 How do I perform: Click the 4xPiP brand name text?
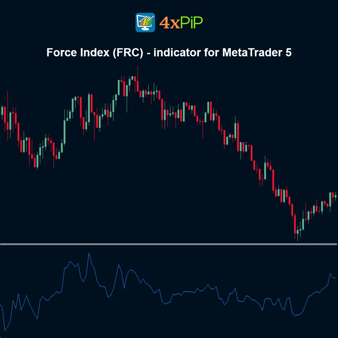(181, 23)
